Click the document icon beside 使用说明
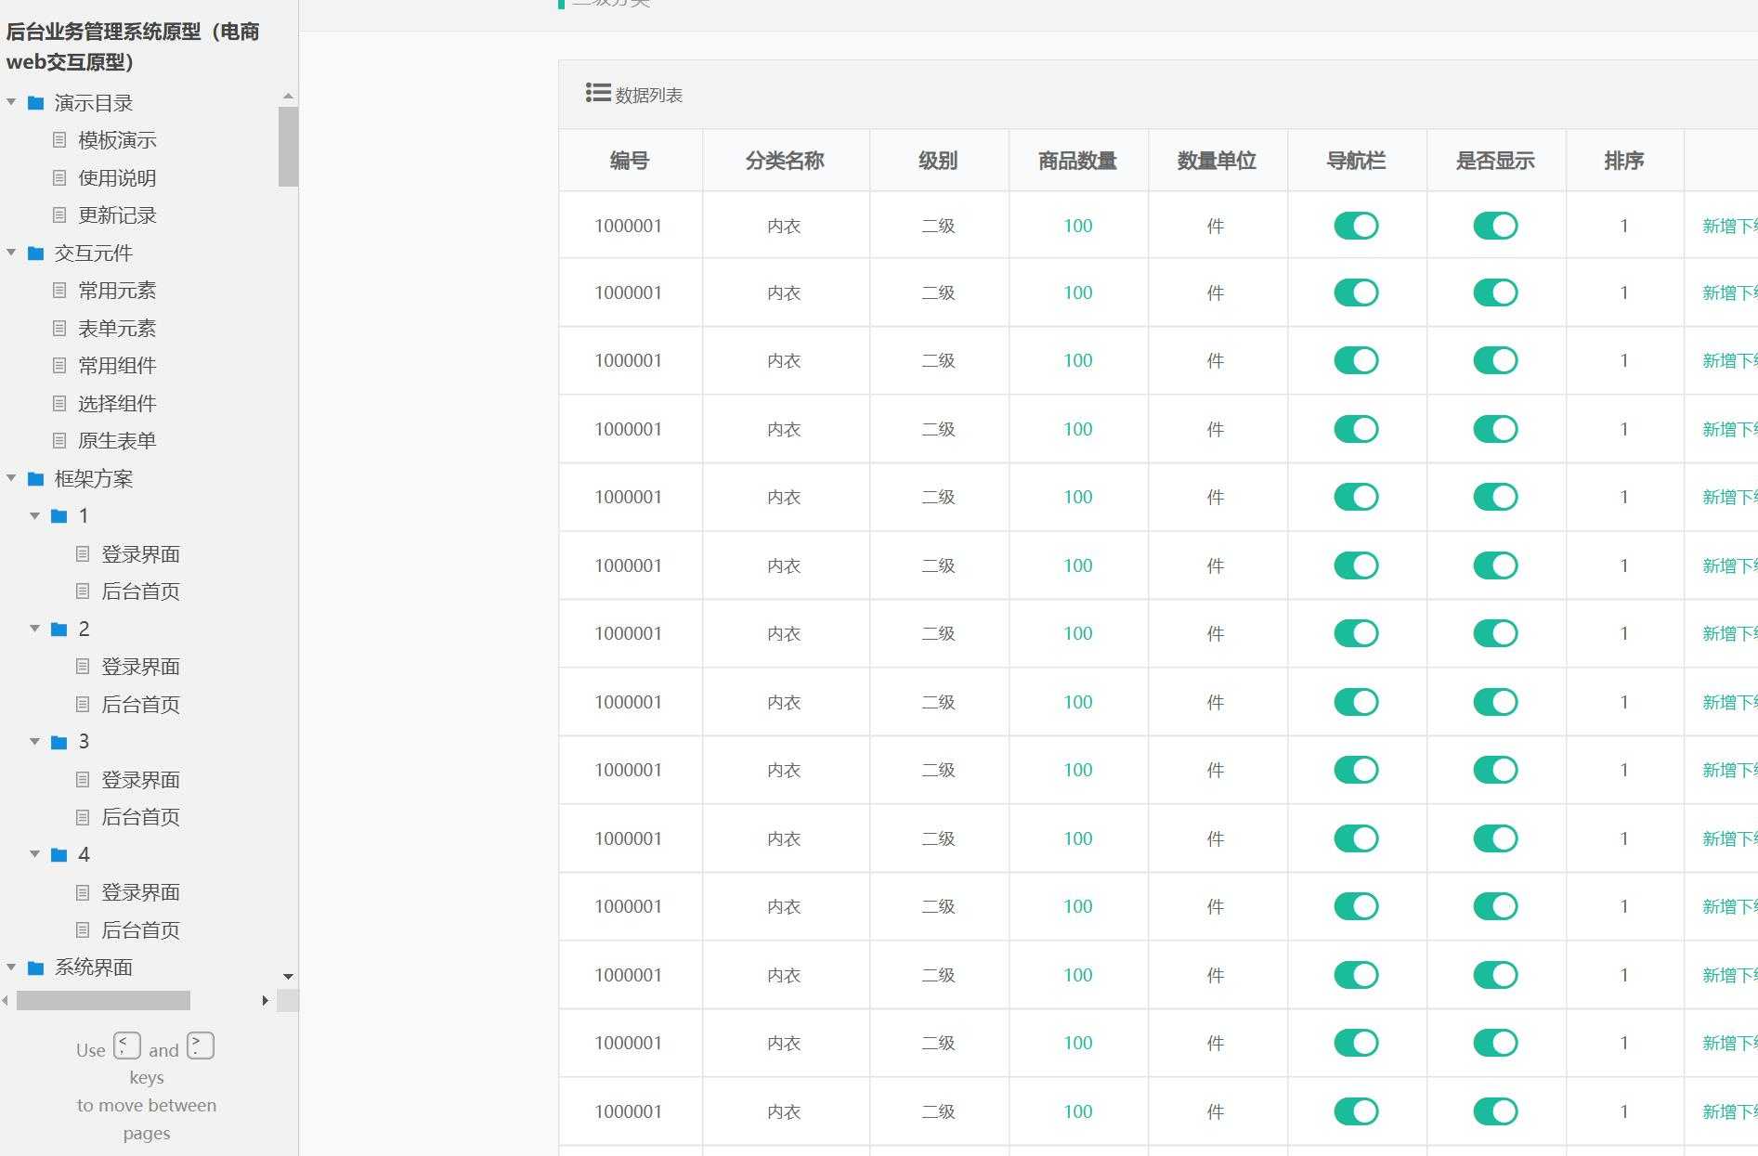The height and width of the screenshot is (1156, 1758). point(59,177)
